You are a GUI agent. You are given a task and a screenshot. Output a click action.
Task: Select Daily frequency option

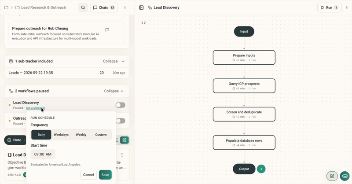pyautogui.click(x=41, y=135)
